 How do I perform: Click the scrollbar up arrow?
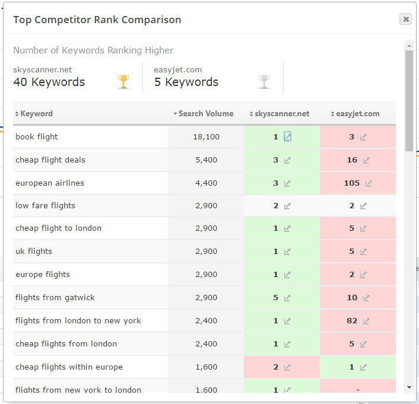[x=409, y=46]
